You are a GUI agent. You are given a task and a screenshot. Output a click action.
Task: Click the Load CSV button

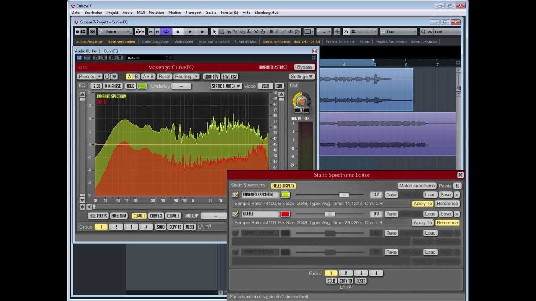[211, 77]
